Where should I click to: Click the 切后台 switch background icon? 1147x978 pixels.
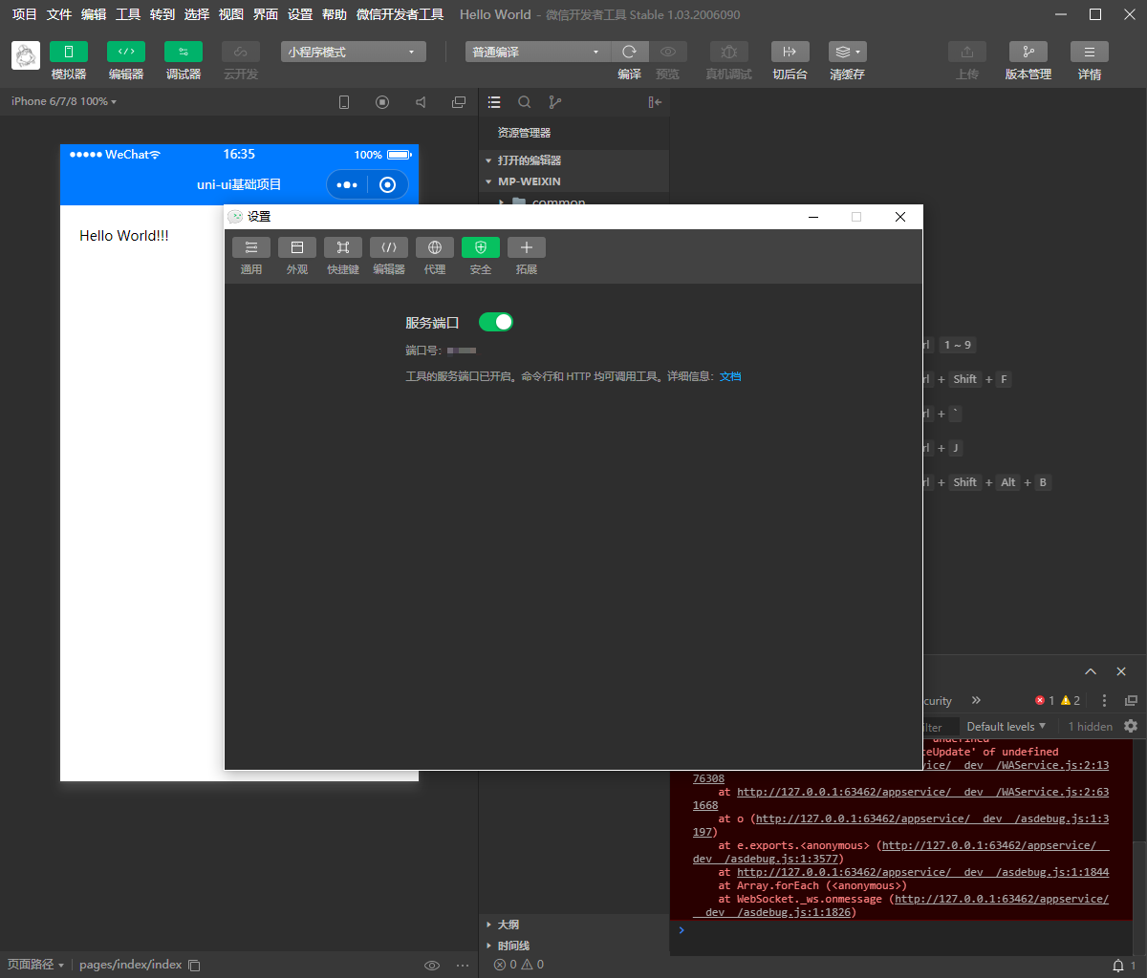[790, 52]
